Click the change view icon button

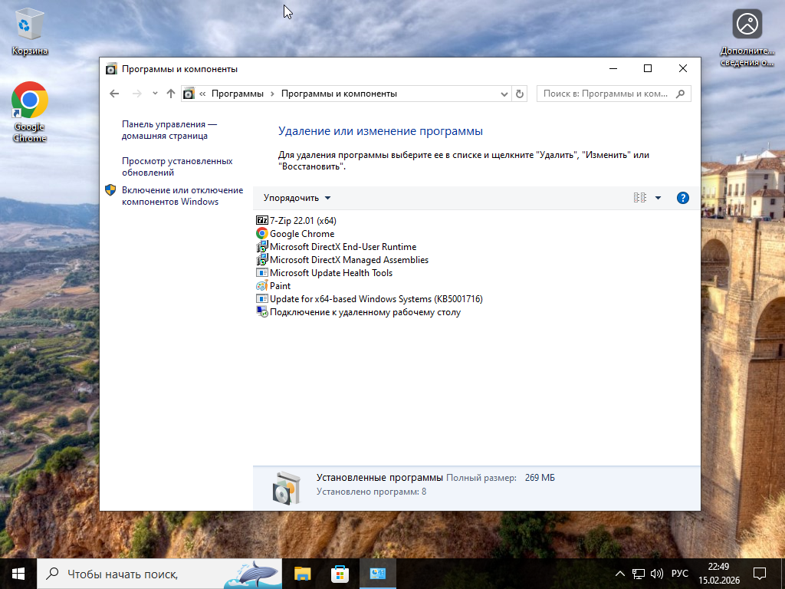tap(639, 198)
